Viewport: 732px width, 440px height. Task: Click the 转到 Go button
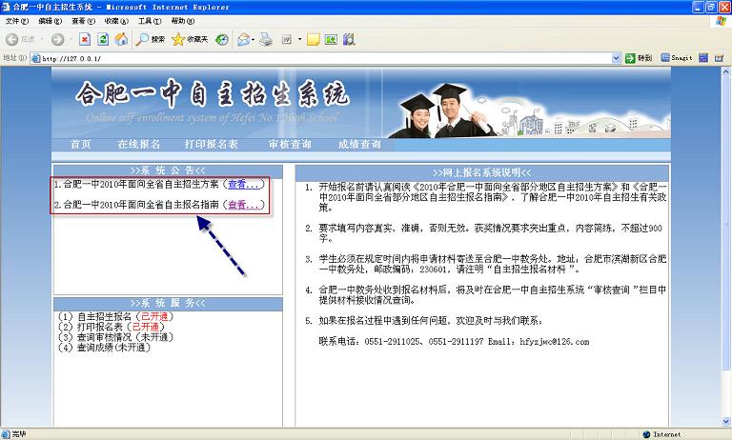[639, 58]
